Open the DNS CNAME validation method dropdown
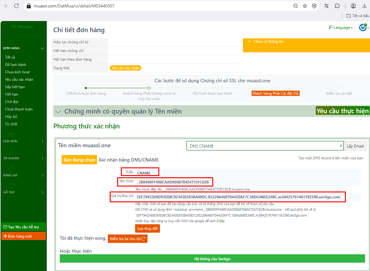 [265, 146]
